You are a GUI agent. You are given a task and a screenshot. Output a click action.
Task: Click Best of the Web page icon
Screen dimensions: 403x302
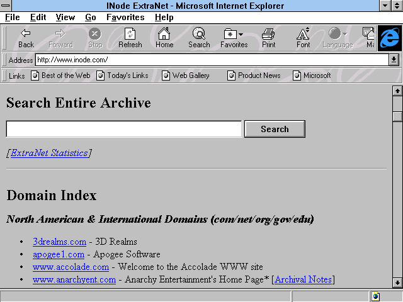pos(35,75)
